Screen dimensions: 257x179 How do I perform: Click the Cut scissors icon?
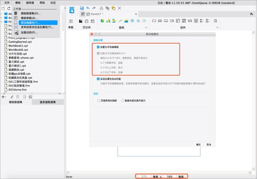pyautogui.click(x=101, y=8)
